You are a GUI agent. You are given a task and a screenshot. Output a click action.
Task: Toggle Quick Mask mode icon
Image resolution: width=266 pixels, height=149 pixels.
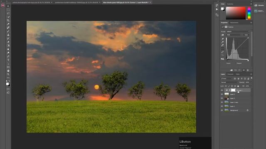click(8, 89)
